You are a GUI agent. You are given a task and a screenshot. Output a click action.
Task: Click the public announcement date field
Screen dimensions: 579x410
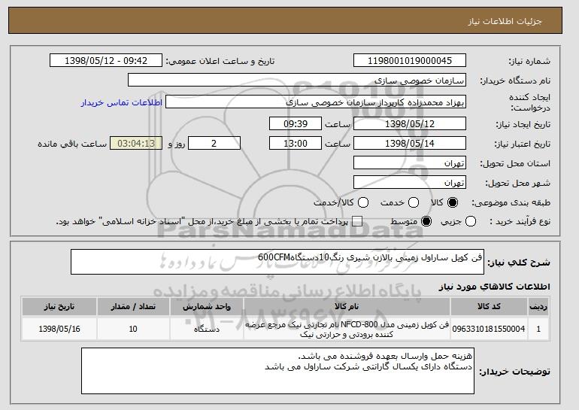click(106, 61)
